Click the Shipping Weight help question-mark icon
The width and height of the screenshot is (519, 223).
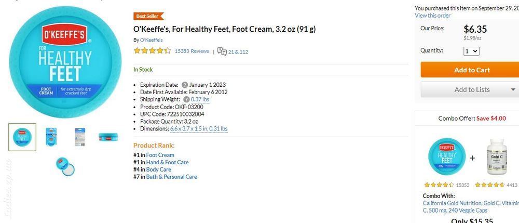click(x=186, y=99)
